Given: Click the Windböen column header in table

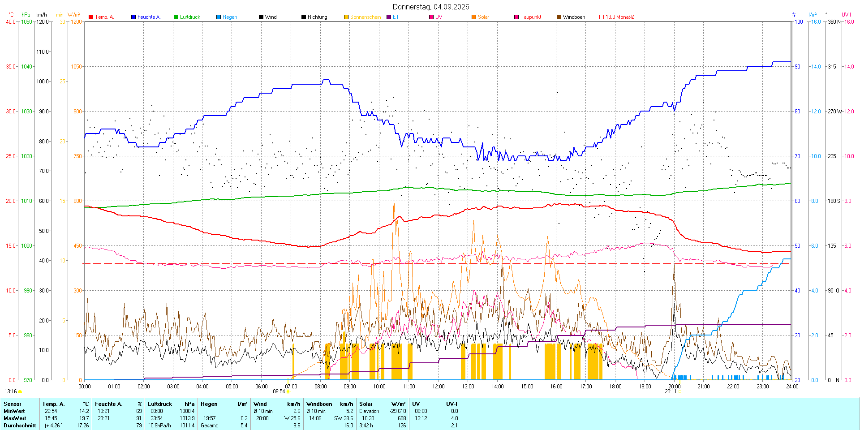Looking at the screenshot, I should pyautogui.click(x=319, y=404).
